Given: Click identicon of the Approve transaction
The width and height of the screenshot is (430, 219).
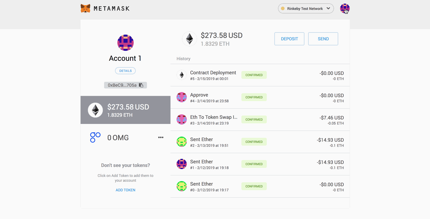Looking at the screenshot, I should pos(182,97).
